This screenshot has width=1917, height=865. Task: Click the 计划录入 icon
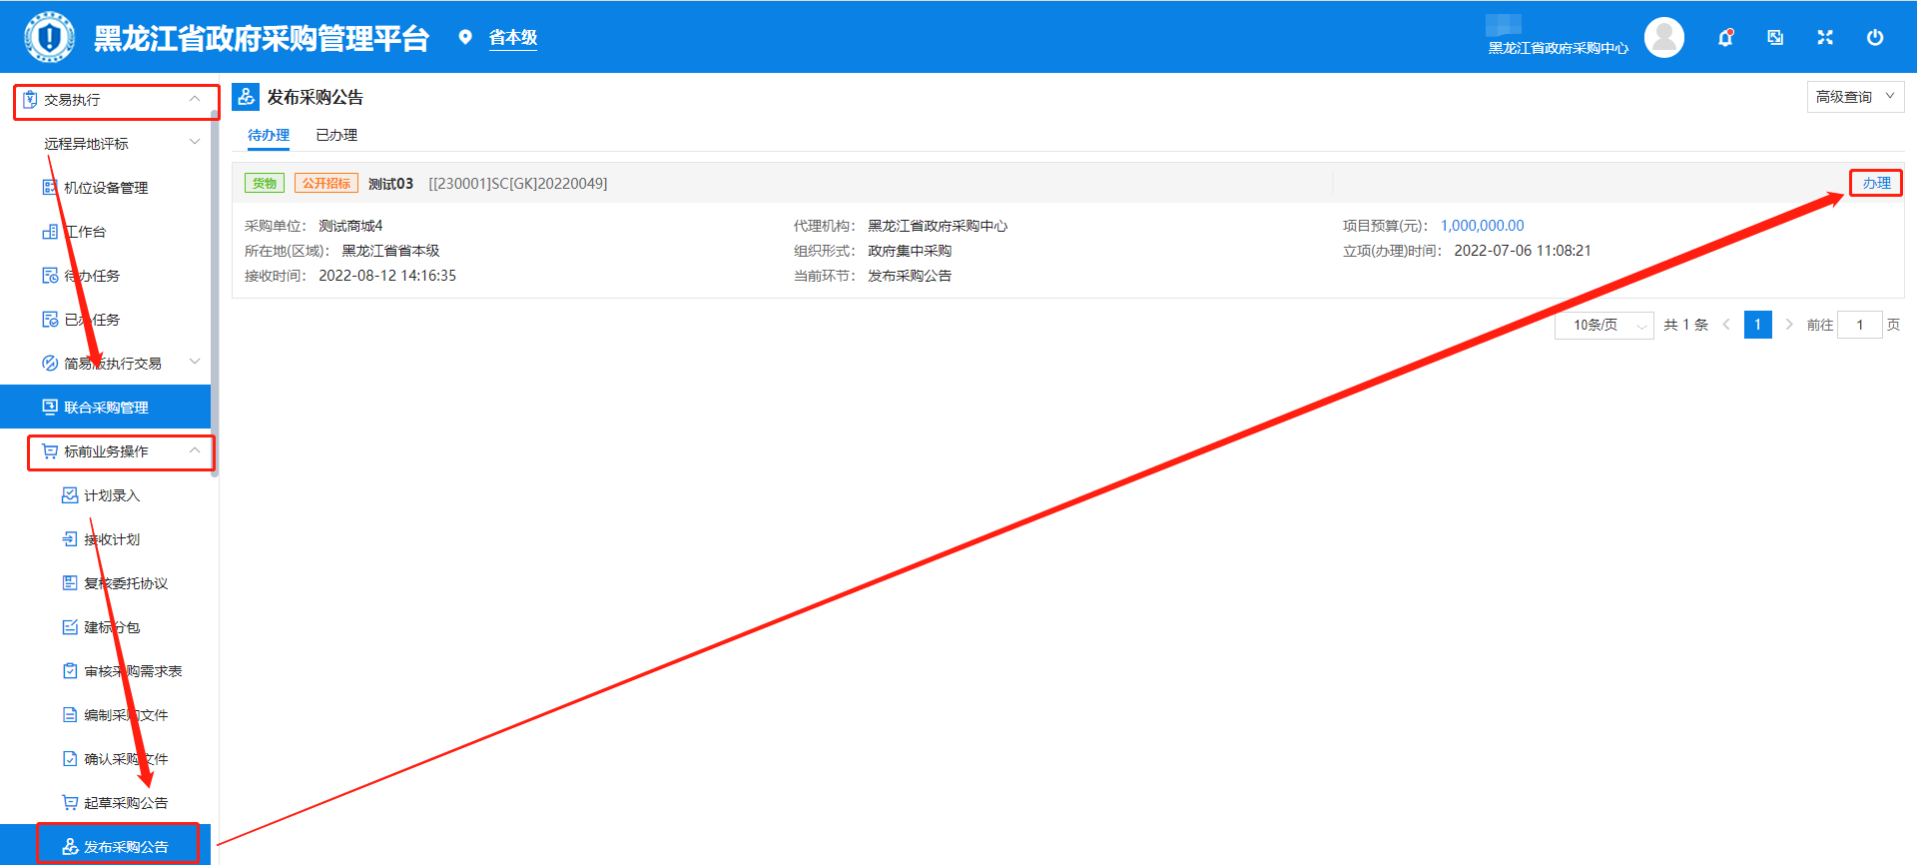[x=70, y=495]
